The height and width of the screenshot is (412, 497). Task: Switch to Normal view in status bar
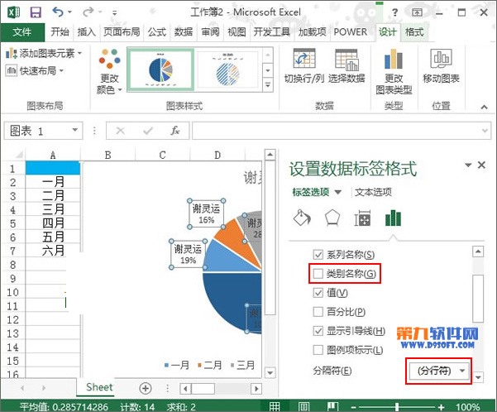coord(275,406)
